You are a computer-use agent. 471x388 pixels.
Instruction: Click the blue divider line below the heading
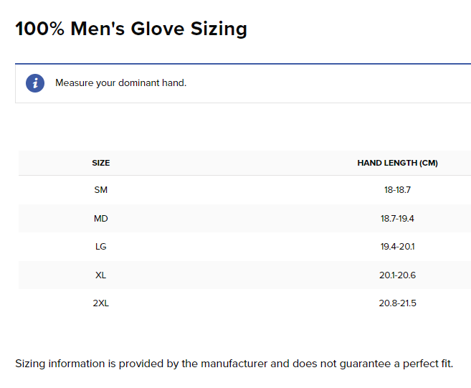[x=242, y=64]
